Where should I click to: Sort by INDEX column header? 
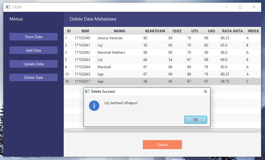[253, 31]
